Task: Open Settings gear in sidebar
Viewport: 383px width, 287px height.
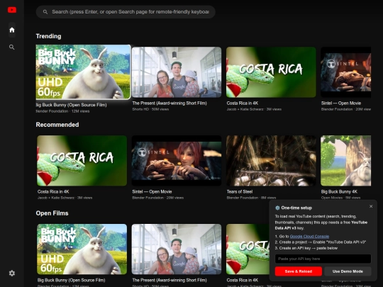Action: (x=12, y=273)
